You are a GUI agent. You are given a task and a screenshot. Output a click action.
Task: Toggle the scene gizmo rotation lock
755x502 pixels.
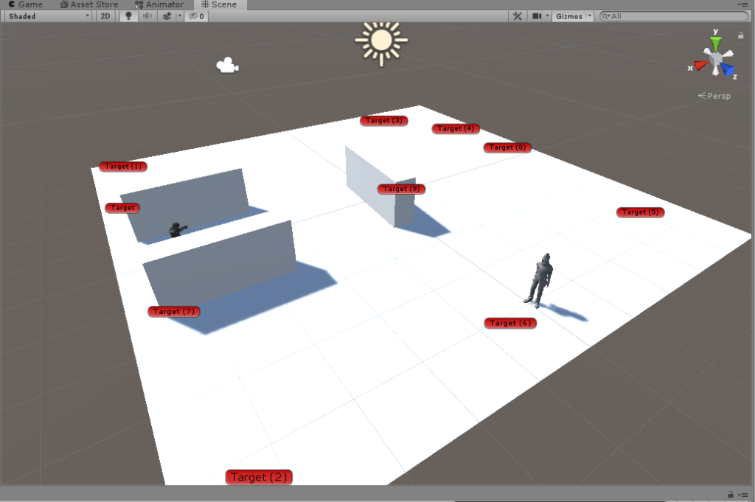(x=740, y=35)
